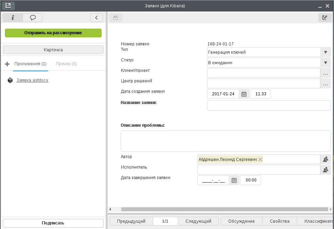Screen dimensions: 334x229
Task: Click the scrollbar right arrow
Action: (x=330, y=209)
